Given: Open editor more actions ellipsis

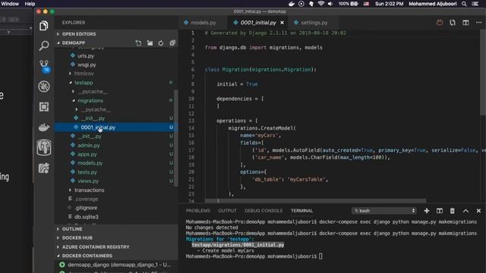Looking at the screenshot, I should pos(478,23).
